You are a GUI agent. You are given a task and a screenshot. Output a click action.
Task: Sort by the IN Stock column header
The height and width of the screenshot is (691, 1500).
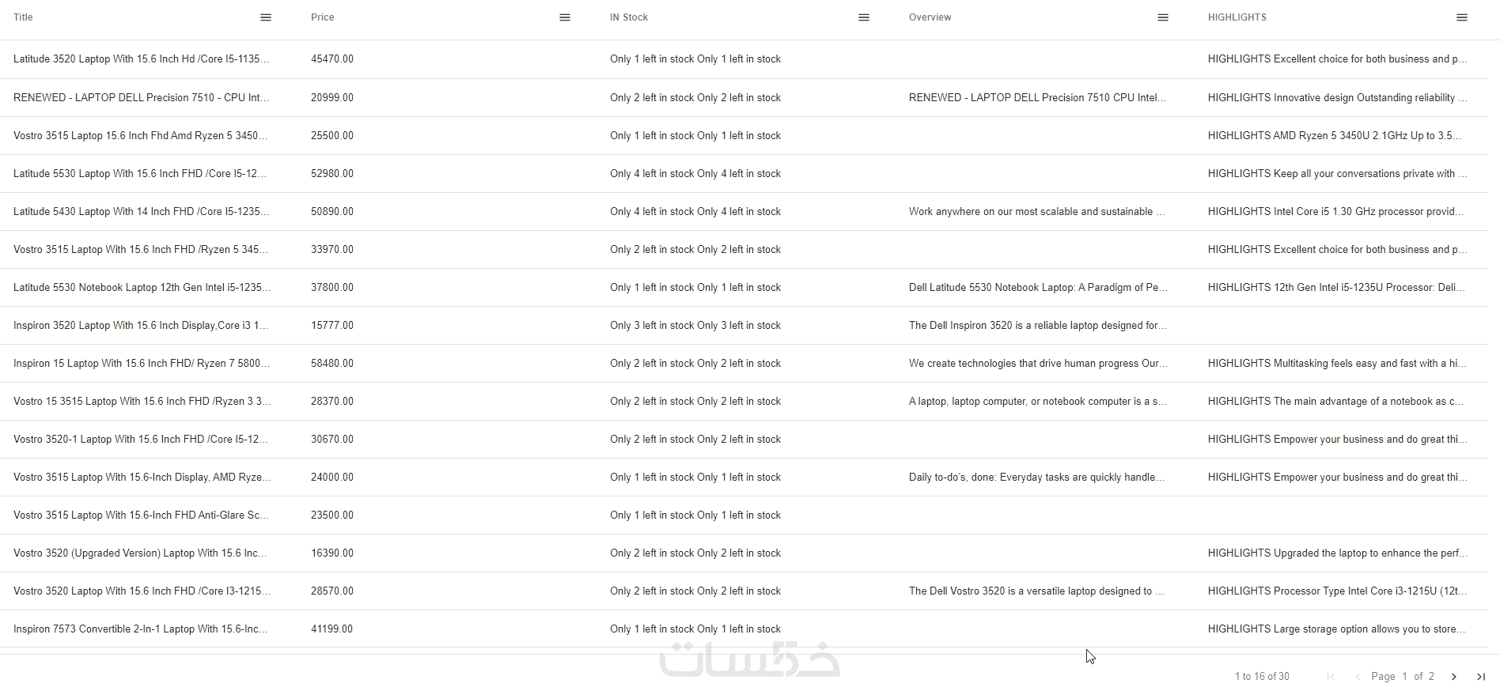point(629,17)
